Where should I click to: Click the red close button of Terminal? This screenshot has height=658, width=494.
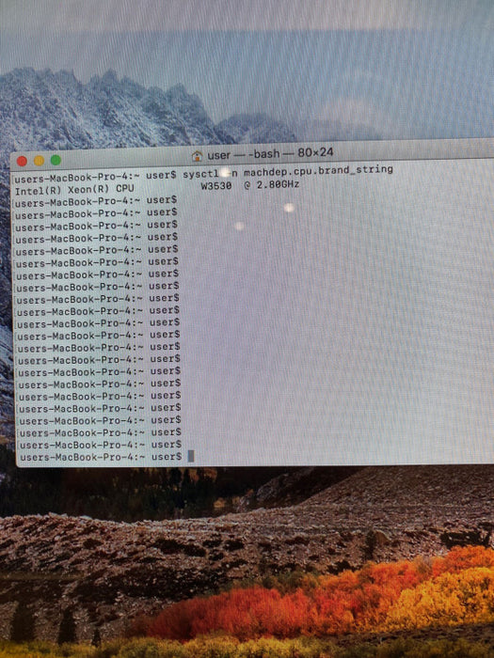pos(22,161)
